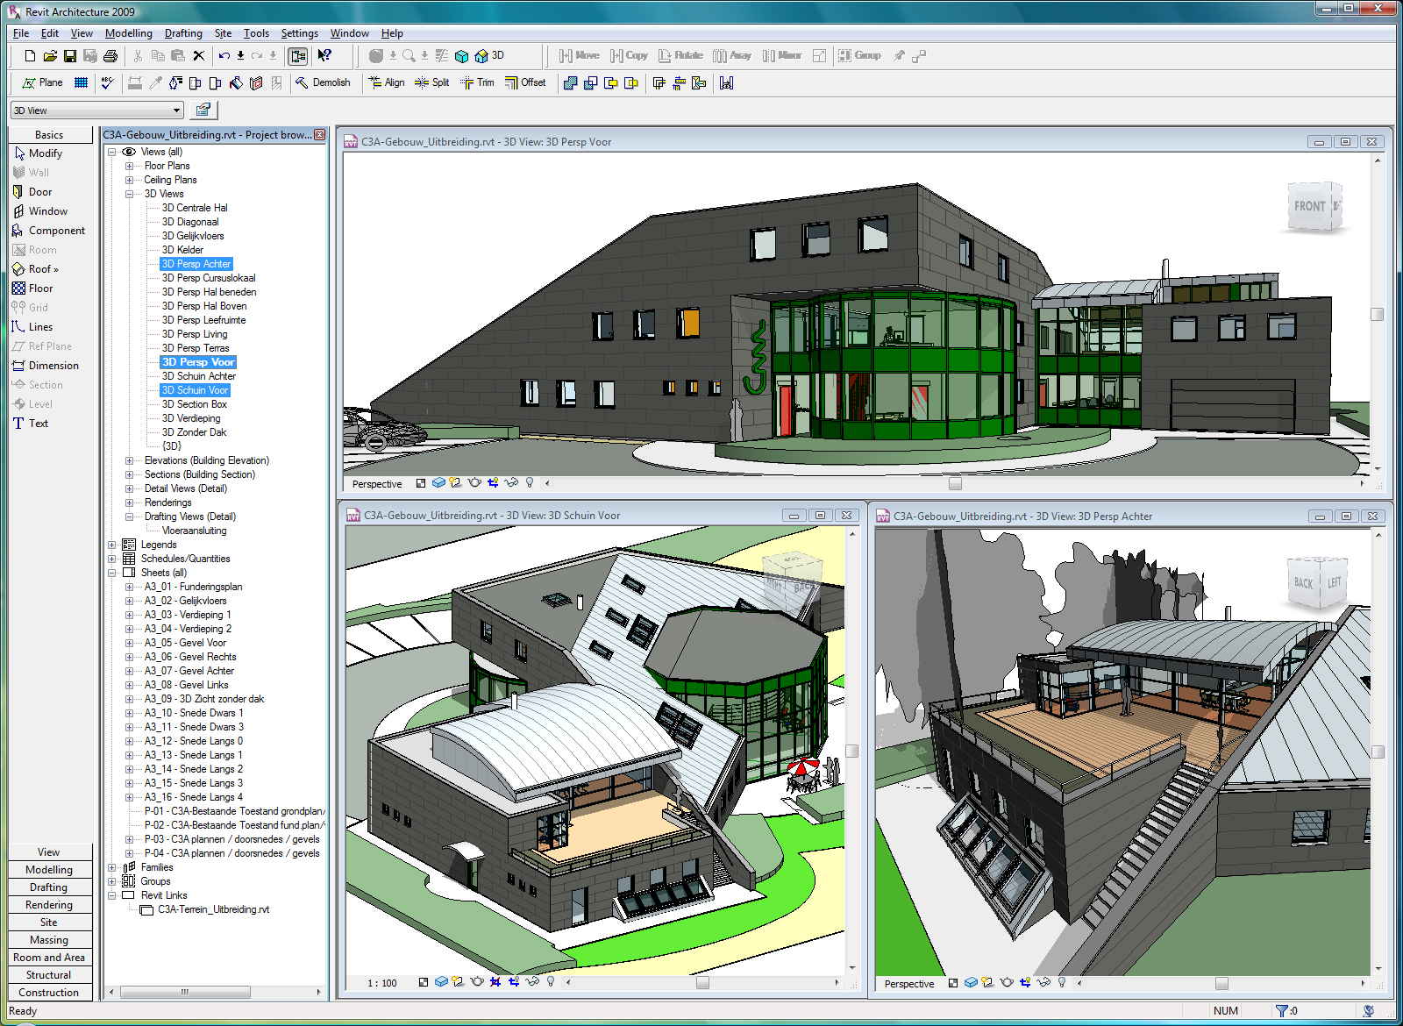The image size is (1403, 1026).
Task: Select the Door tool in Basics
Action: pyautogui.click(x=32, y=191)
